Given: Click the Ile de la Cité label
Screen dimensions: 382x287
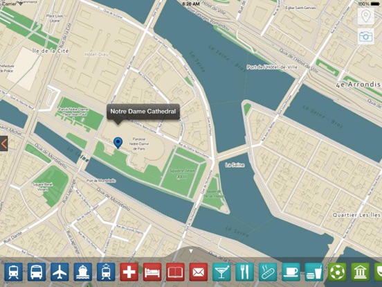Looking at the screenshot, I should 51,51.
